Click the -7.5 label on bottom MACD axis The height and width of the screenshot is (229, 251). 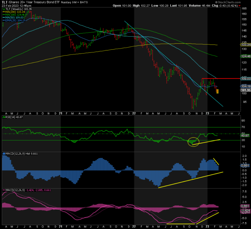244,223
